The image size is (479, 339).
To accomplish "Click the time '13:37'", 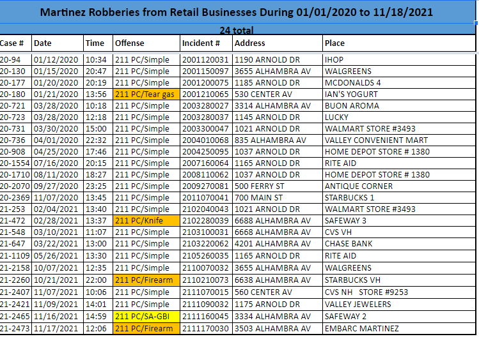I will [98, 220].
